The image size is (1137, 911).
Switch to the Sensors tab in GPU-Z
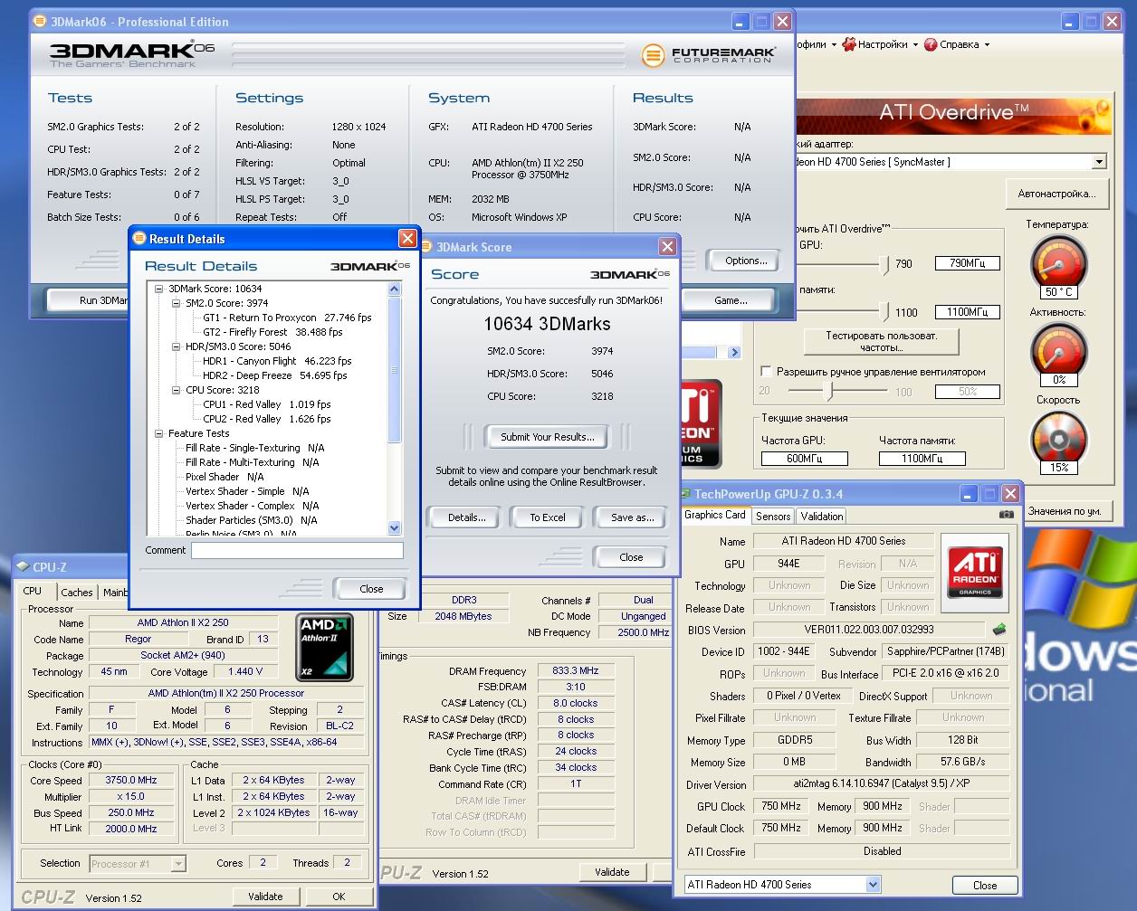(773, 516)
